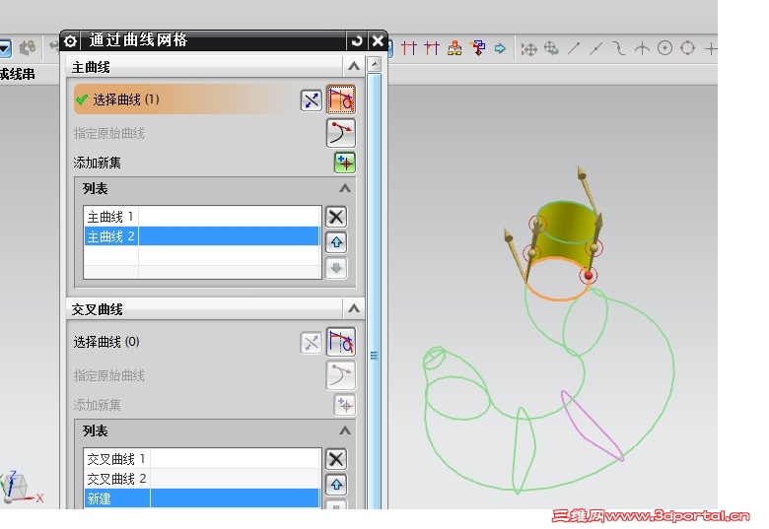Collapse the 列表 list under 交叉曲线
Image resolution: width=769 pixels, height=529 pixels.
[x=345, y=430]
